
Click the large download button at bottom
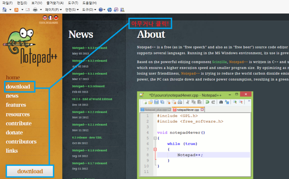[x=30, y=171]
